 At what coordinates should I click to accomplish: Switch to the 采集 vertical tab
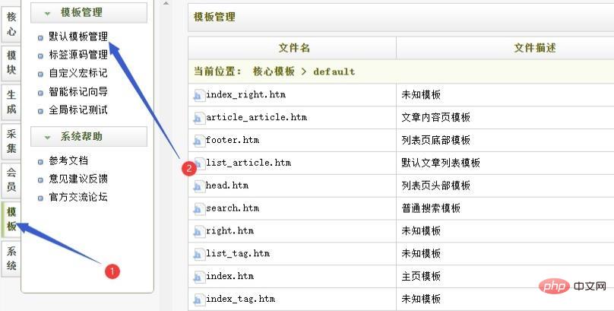click(11, 141)
